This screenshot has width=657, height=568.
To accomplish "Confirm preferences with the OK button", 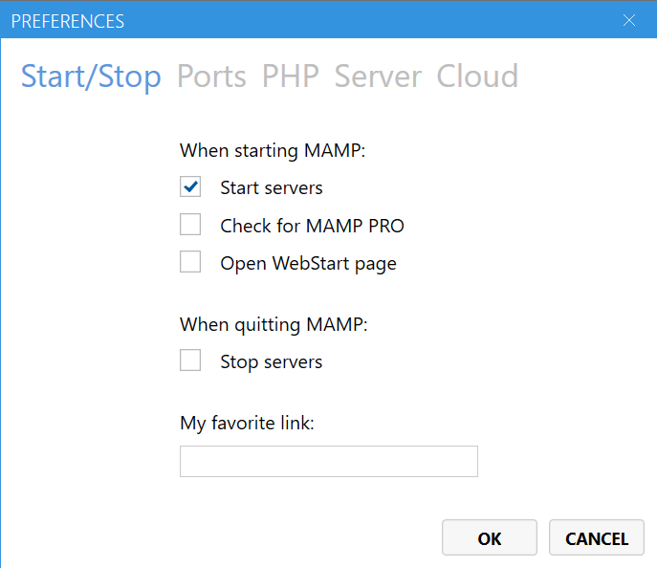I will coord(489,538).
